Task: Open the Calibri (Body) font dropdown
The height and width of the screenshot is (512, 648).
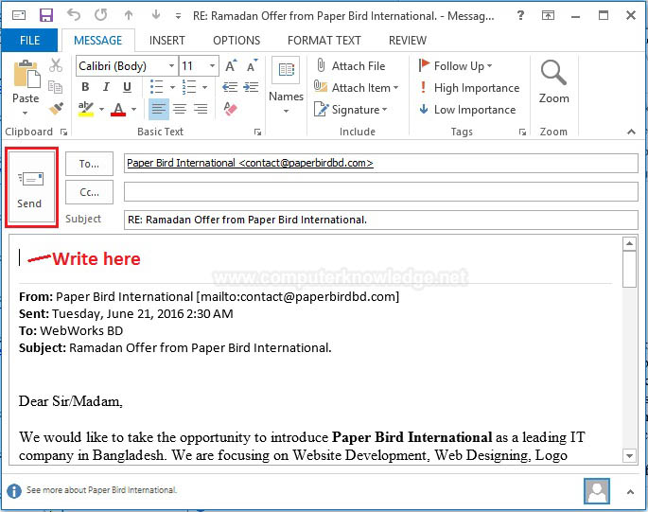Action: tap(171, 65)
